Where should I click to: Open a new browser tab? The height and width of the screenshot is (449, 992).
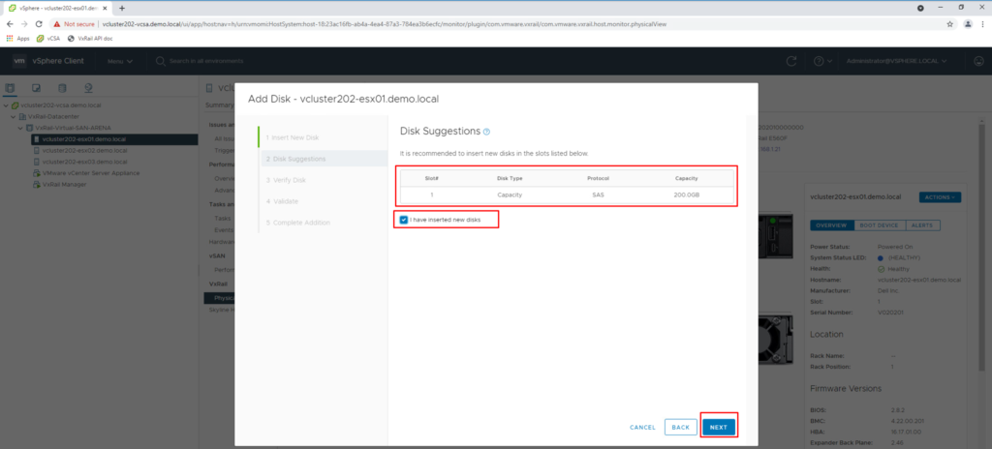(121, 8)
